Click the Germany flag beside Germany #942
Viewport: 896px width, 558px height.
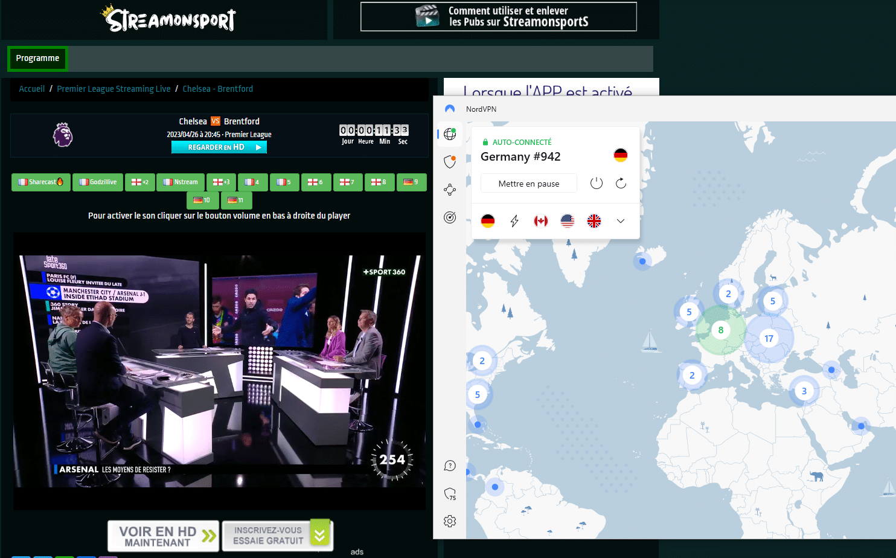click(x=621, y=155)
